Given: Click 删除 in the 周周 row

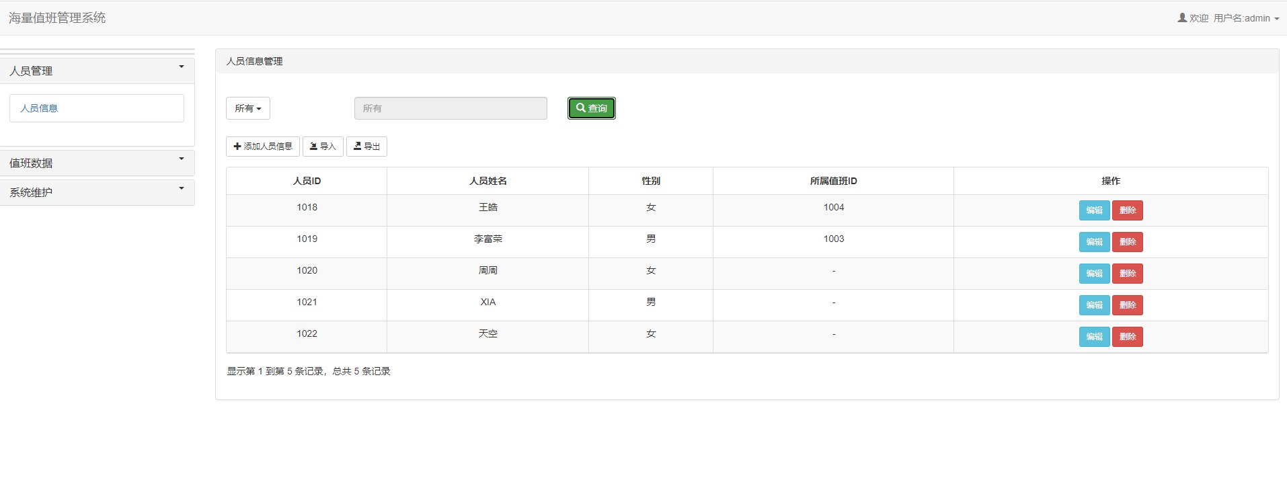Looking at the screenshot, I should [1128, 274].
